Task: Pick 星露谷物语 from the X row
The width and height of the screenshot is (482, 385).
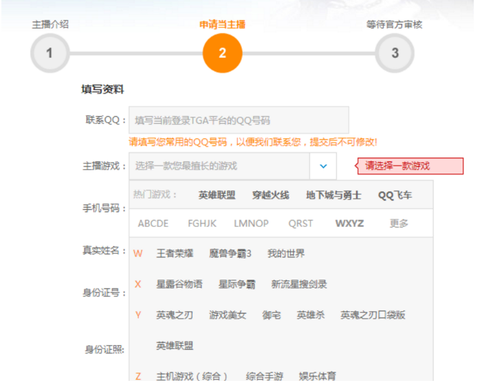Action: pyautogui.click(x=179, y=284)
